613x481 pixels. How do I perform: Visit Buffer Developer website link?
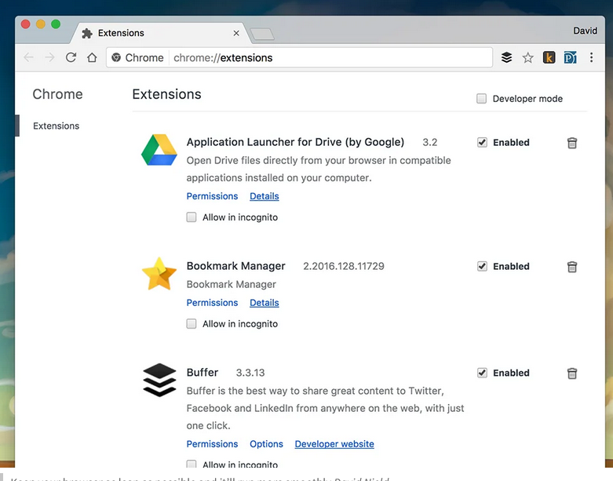tap(334, 444)
